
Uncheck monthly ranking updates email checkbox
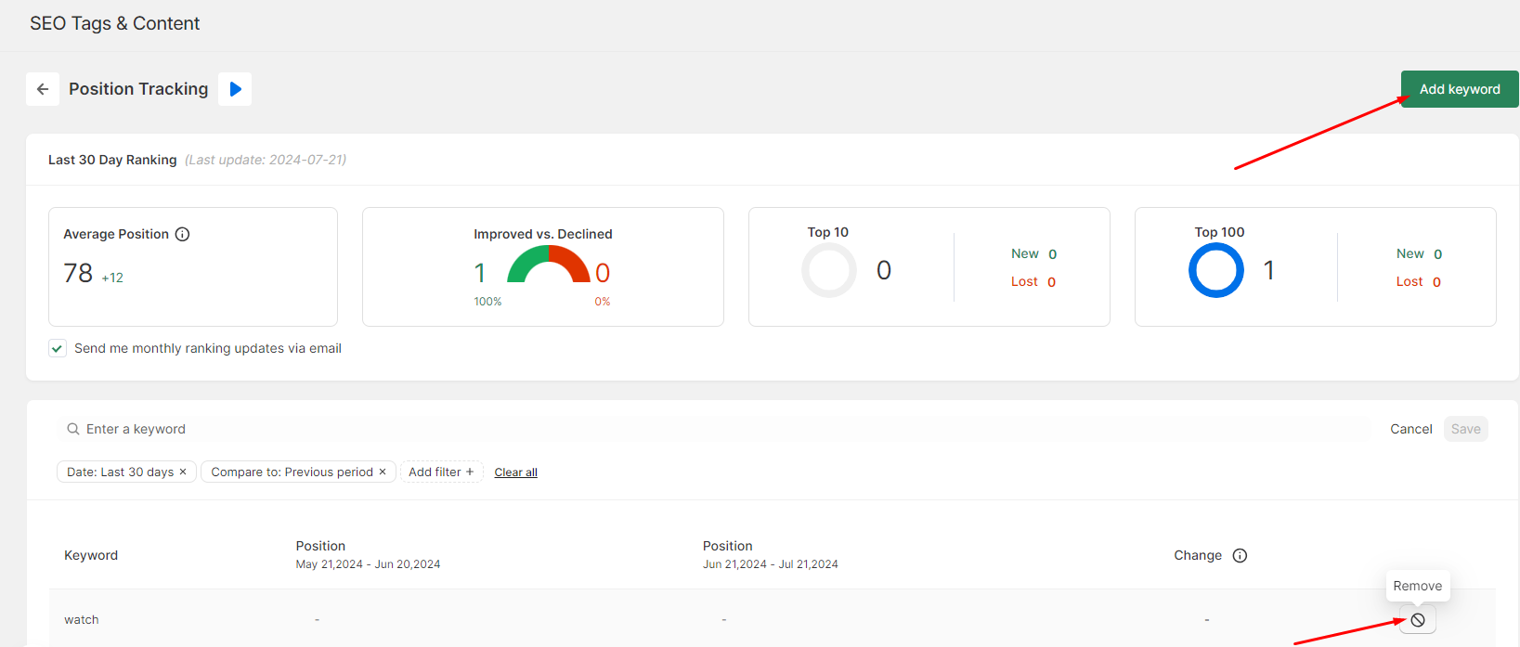(58, 348)
